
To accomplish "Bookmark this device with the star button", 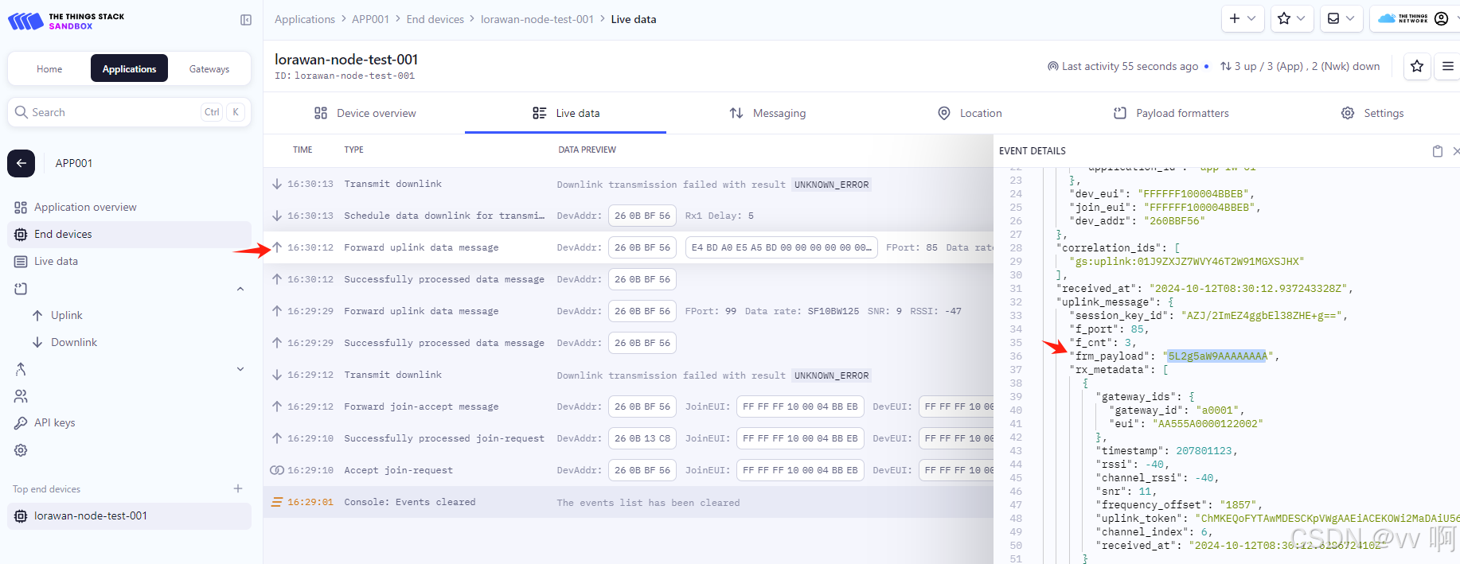I will click(1417, 66).
